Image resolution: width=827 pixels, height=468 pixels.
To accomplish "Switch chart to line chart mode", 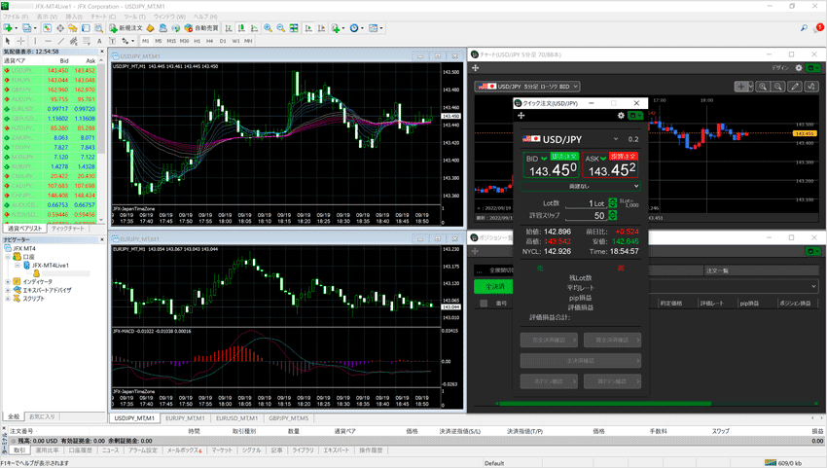I will [x=254, y=28].
